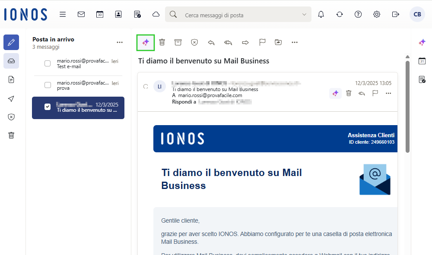
Task: Check the 'Test e-mail' message checkbox
Action: (x=48, y=64)
